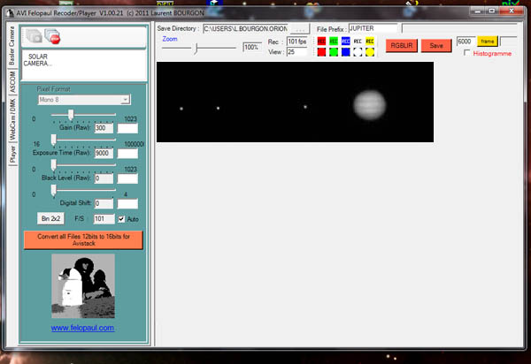Click the yellow frame button

pos(488,42)
